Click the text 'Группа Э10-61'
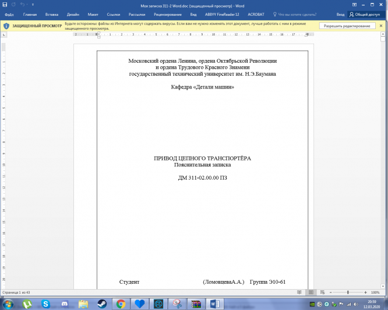 tap(267, 282)
